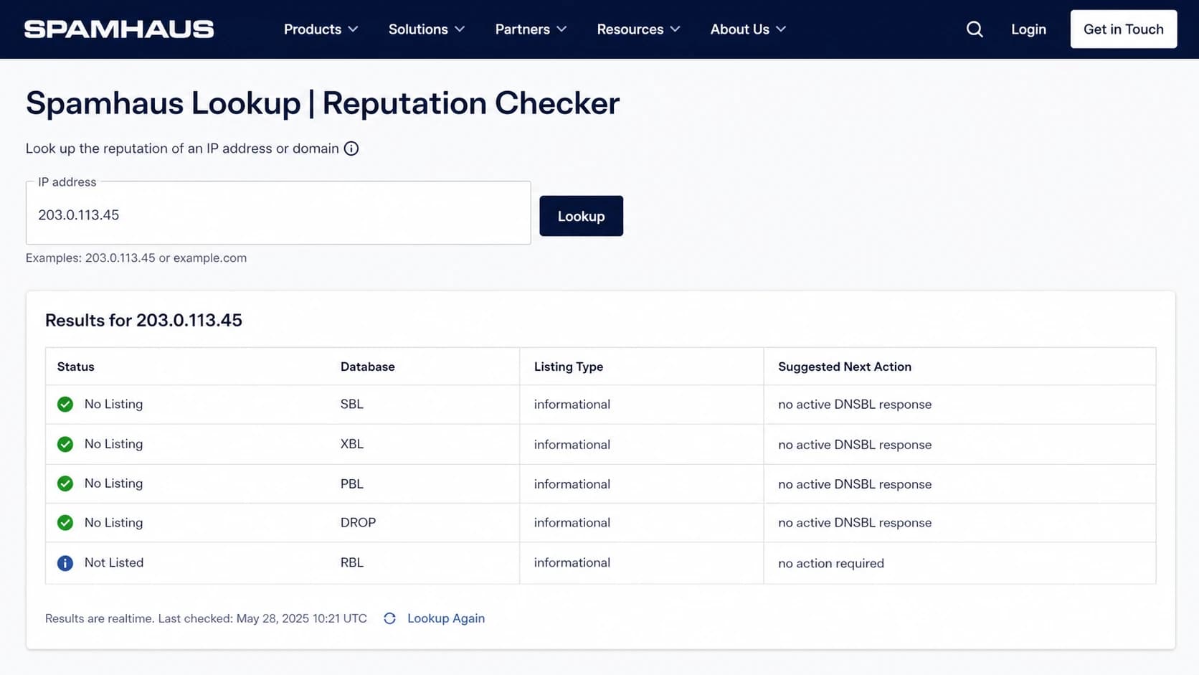
Task: Click the green check icon in XBL row
Action: tap(65, 444)
